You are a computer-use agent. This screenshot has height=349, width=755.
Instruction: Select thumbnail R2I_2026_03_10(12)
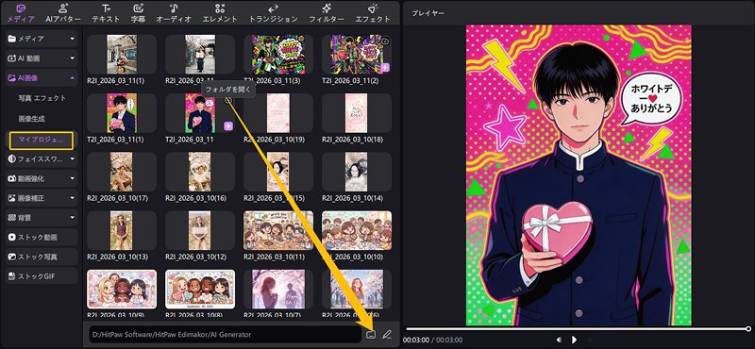[200, 230]
